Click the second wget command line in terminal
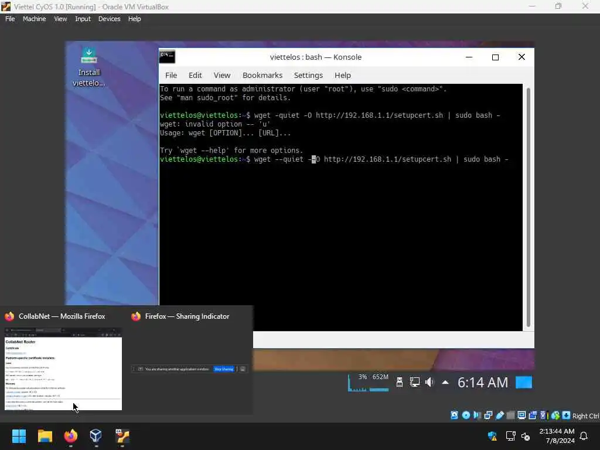The height and width of the screenshot is (450, 600). click(334, 159)
